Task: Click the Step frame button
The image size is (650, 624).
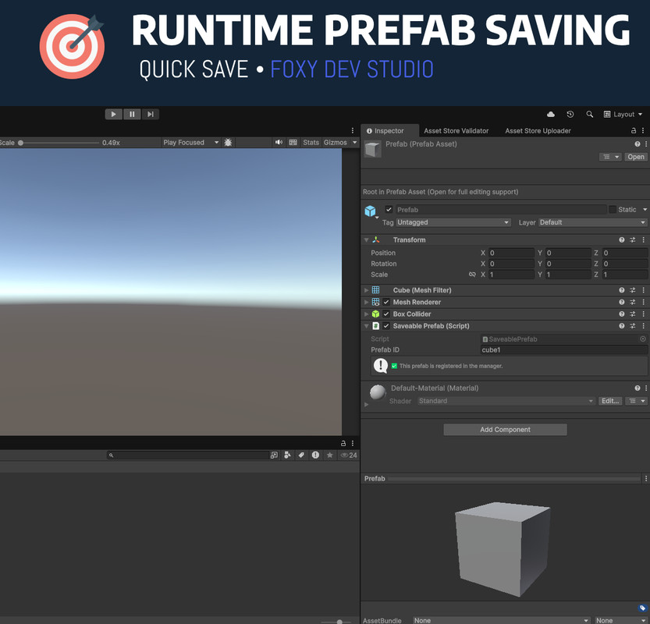Action: click(150, 114)
